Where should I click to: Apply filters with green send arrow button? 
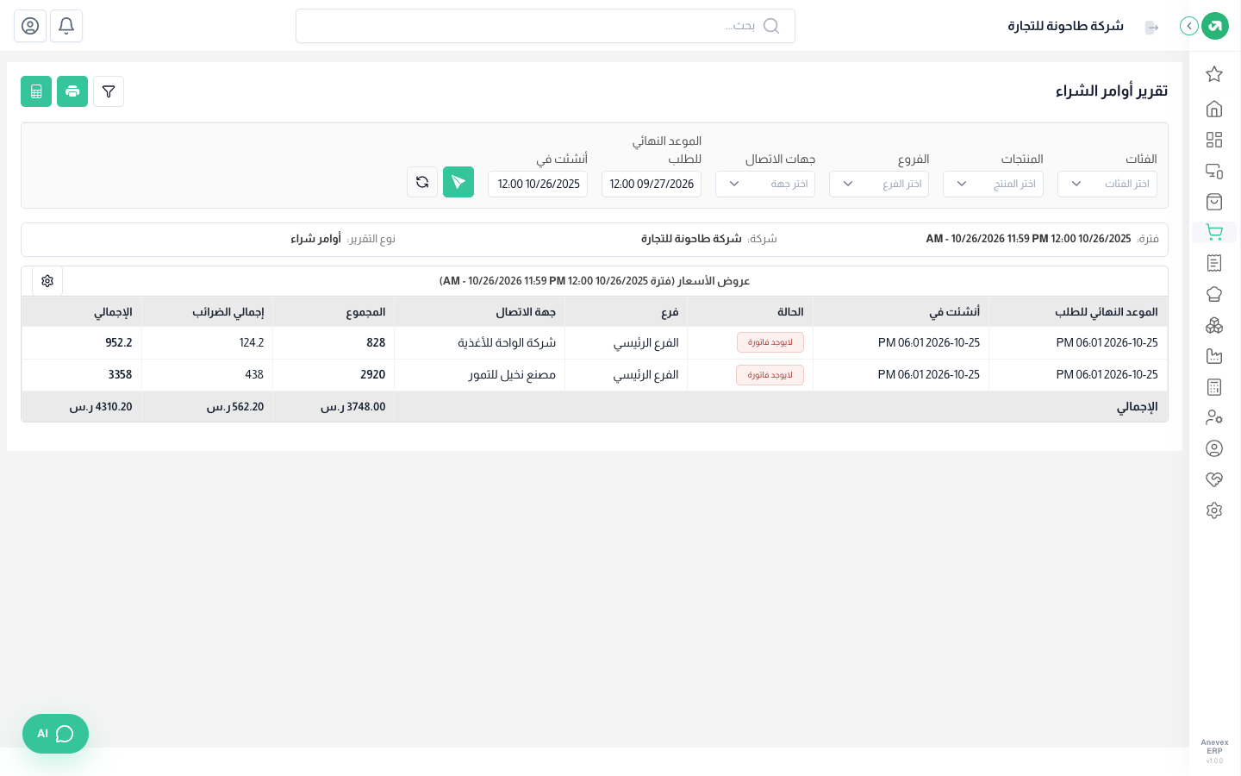[458, 182]
